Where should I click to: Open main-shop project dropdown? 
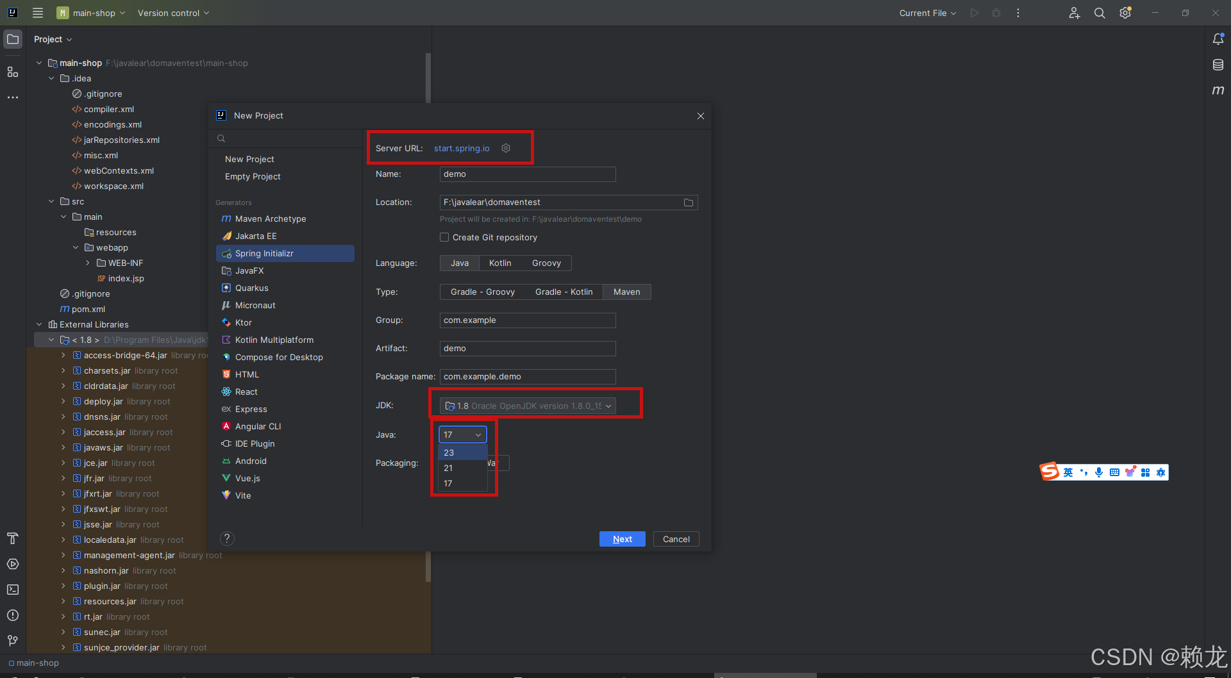tap(91, 13)
